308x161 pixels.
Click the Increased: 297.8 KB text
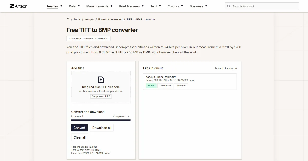(91, 153)
